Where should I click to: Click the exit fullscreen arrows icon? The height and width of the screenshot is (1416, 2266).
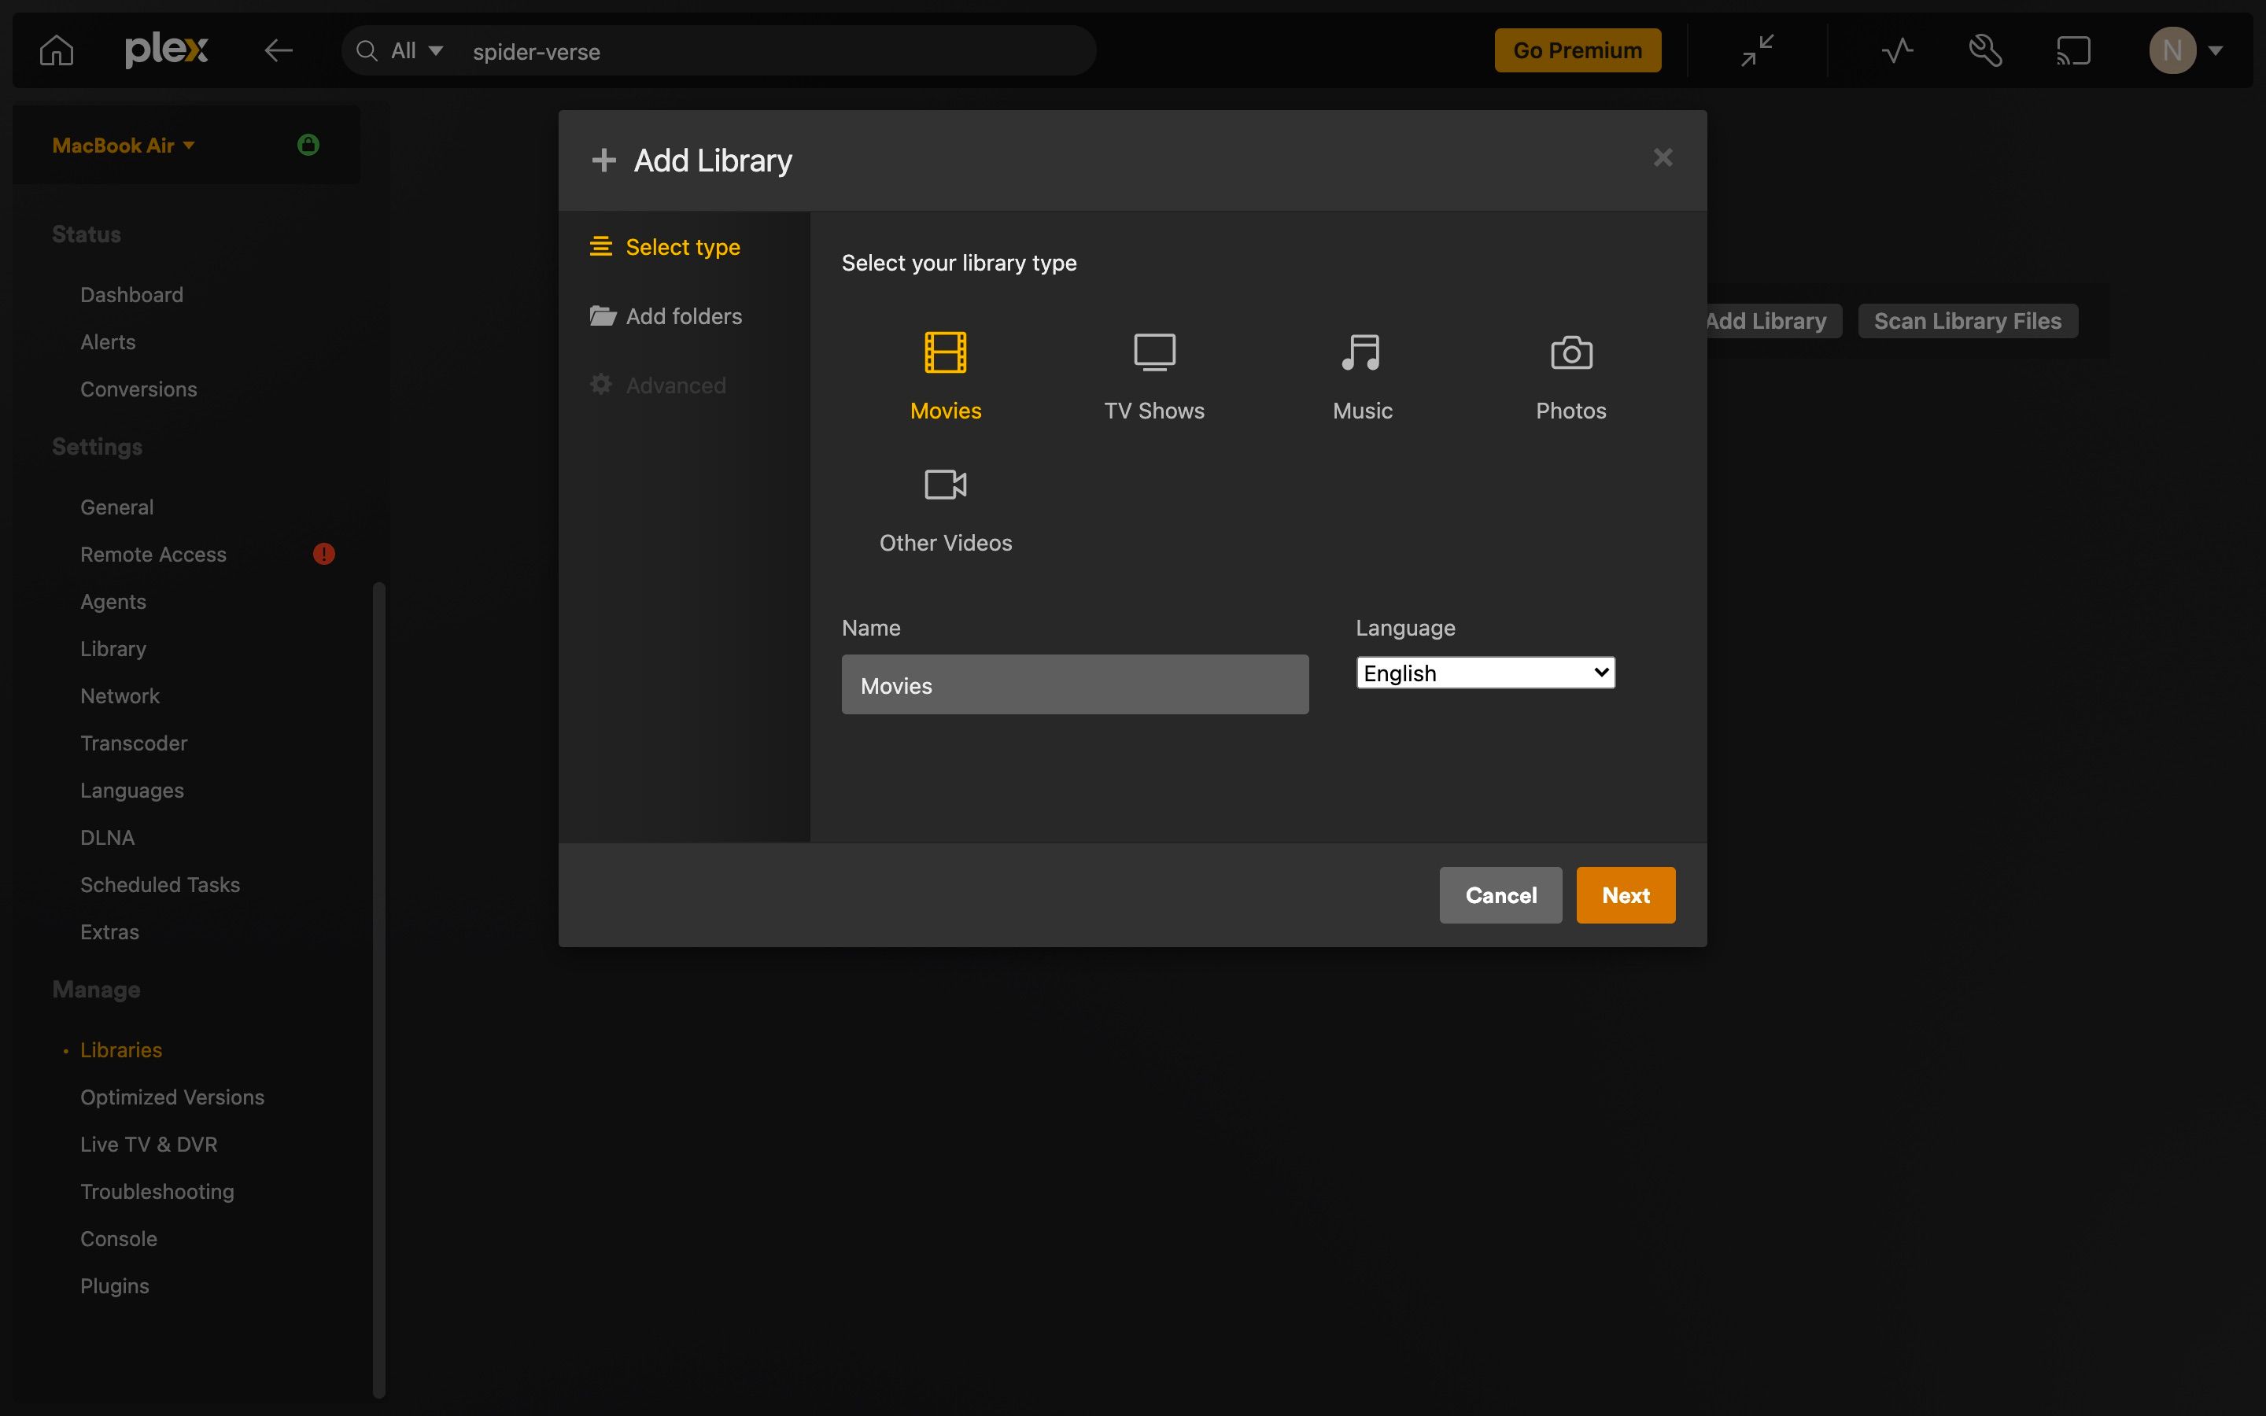point(1757,50)
